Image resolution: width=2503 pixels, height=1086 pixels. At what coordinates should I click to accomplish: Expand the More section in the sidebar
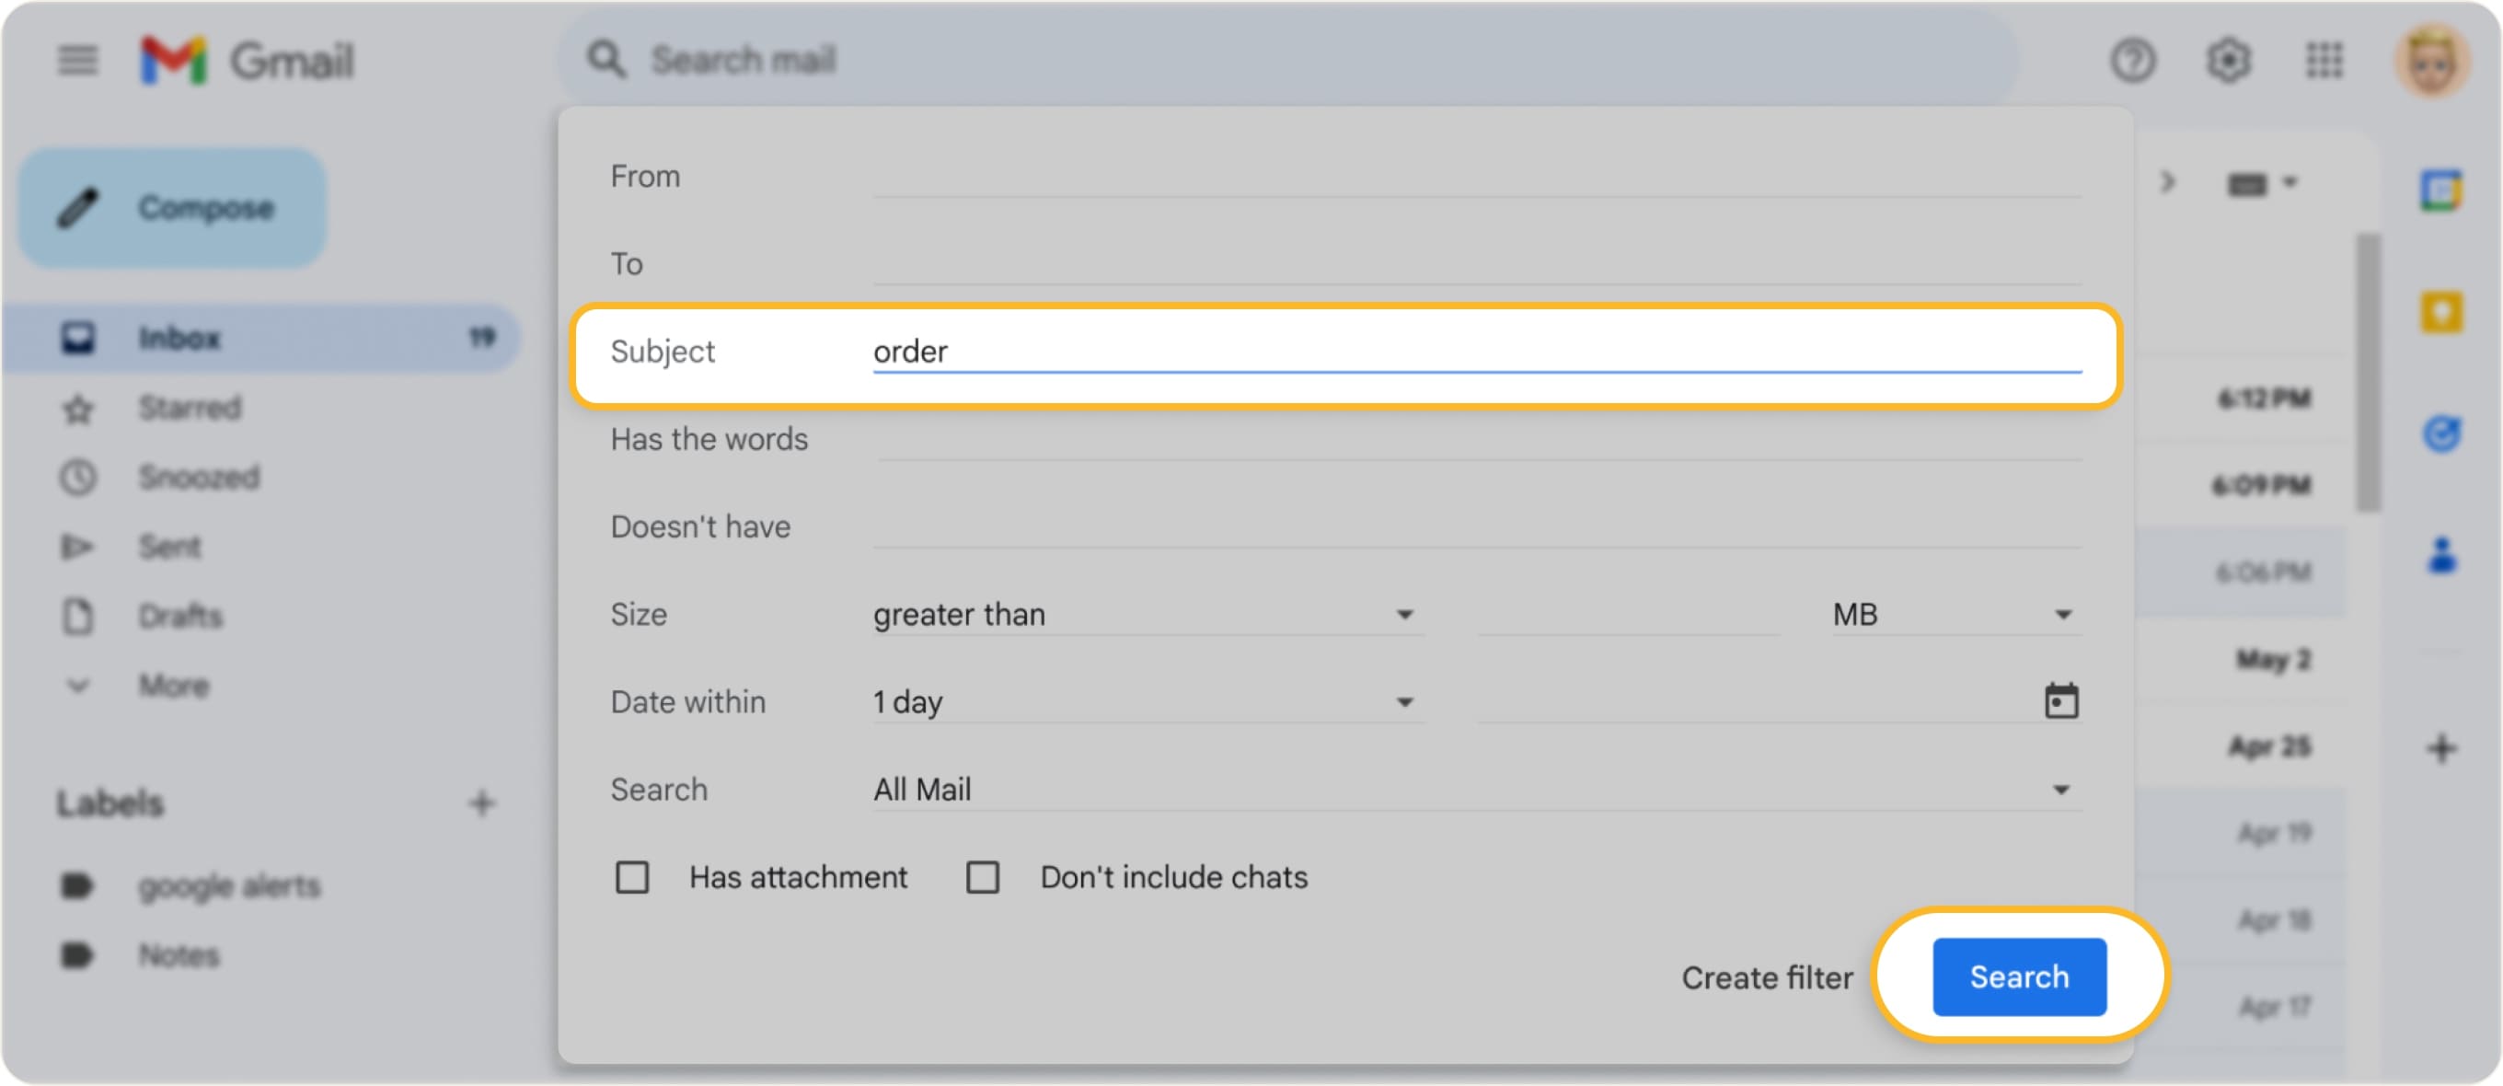[173, 686]
